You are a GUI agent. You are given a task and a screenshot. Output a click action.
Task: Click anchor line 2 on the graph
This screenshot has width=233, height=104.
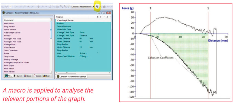pos(150,55)
